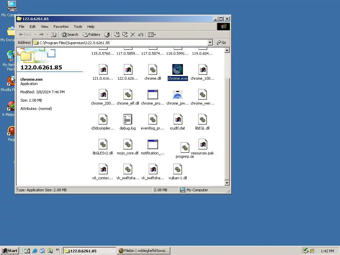Viewport: 340px width, 255px height.
Task: Open the Tools menu
Action: coord(78,27)
